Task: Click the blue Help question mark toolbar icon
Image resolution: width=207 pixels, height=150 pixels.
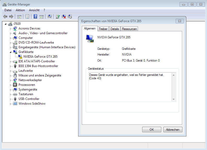Action: [36, 16]
